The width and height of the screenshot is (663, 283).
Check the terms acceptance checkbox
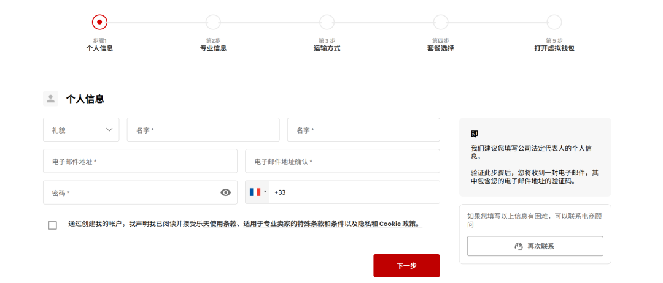tap(53, 225)
